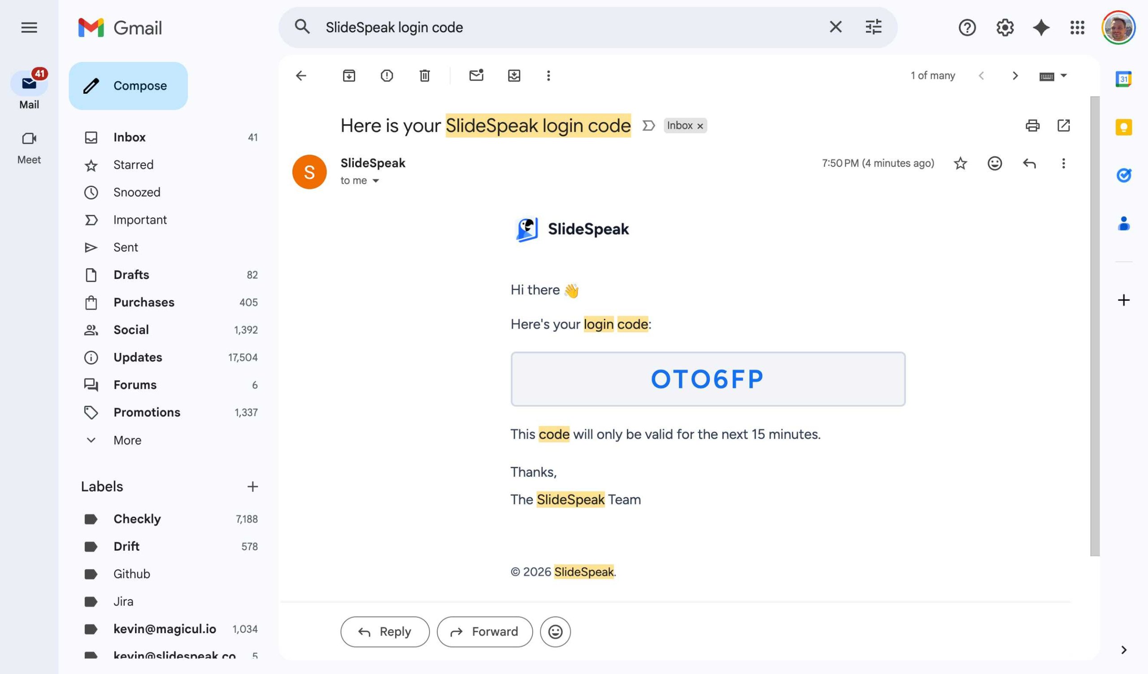Mark the email as unread
The image size is (1148, 674).
pyautogui.click(x=476, y=76)
